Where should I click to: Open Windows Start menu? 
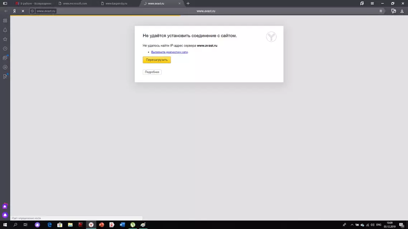click(x=5, y=225)
